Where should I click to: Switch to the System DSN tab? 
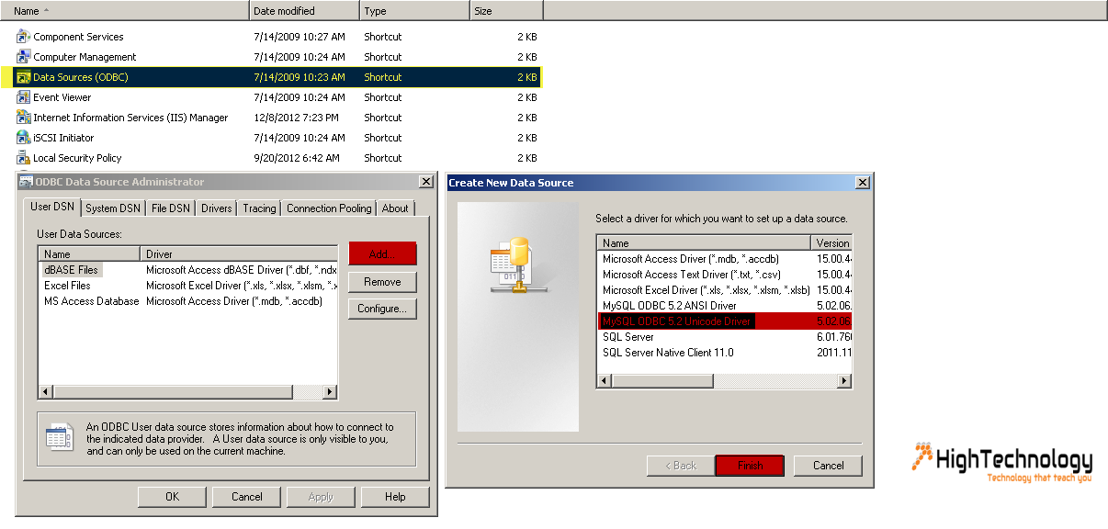coord(113,208)
